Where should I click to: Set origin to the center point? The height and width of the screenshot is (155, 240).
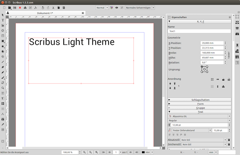(204, 69)
